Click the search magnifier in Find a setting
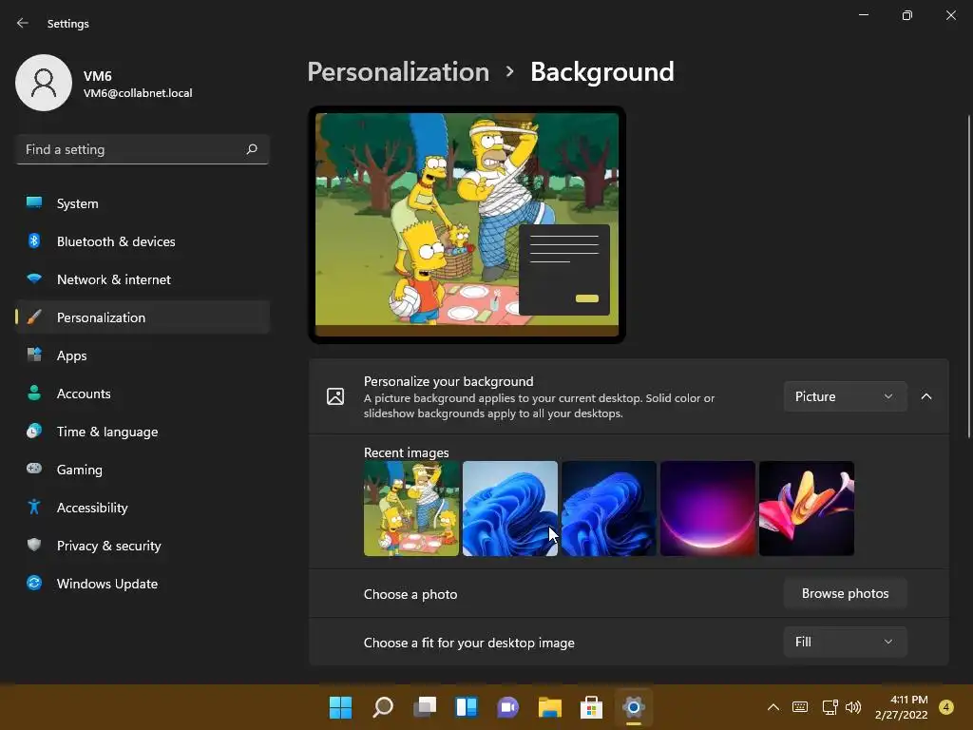This screenshot has height=730, width=973. 251,149
